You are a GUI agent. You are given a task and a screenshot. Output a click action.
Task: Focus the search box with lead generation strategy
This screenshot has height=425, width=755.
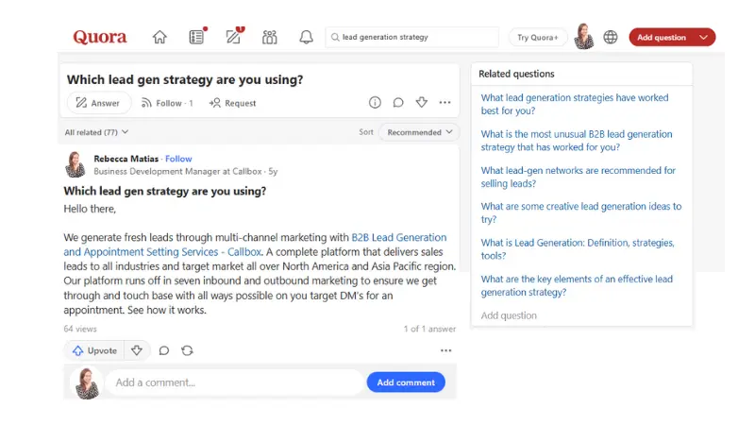coord(412,37)
